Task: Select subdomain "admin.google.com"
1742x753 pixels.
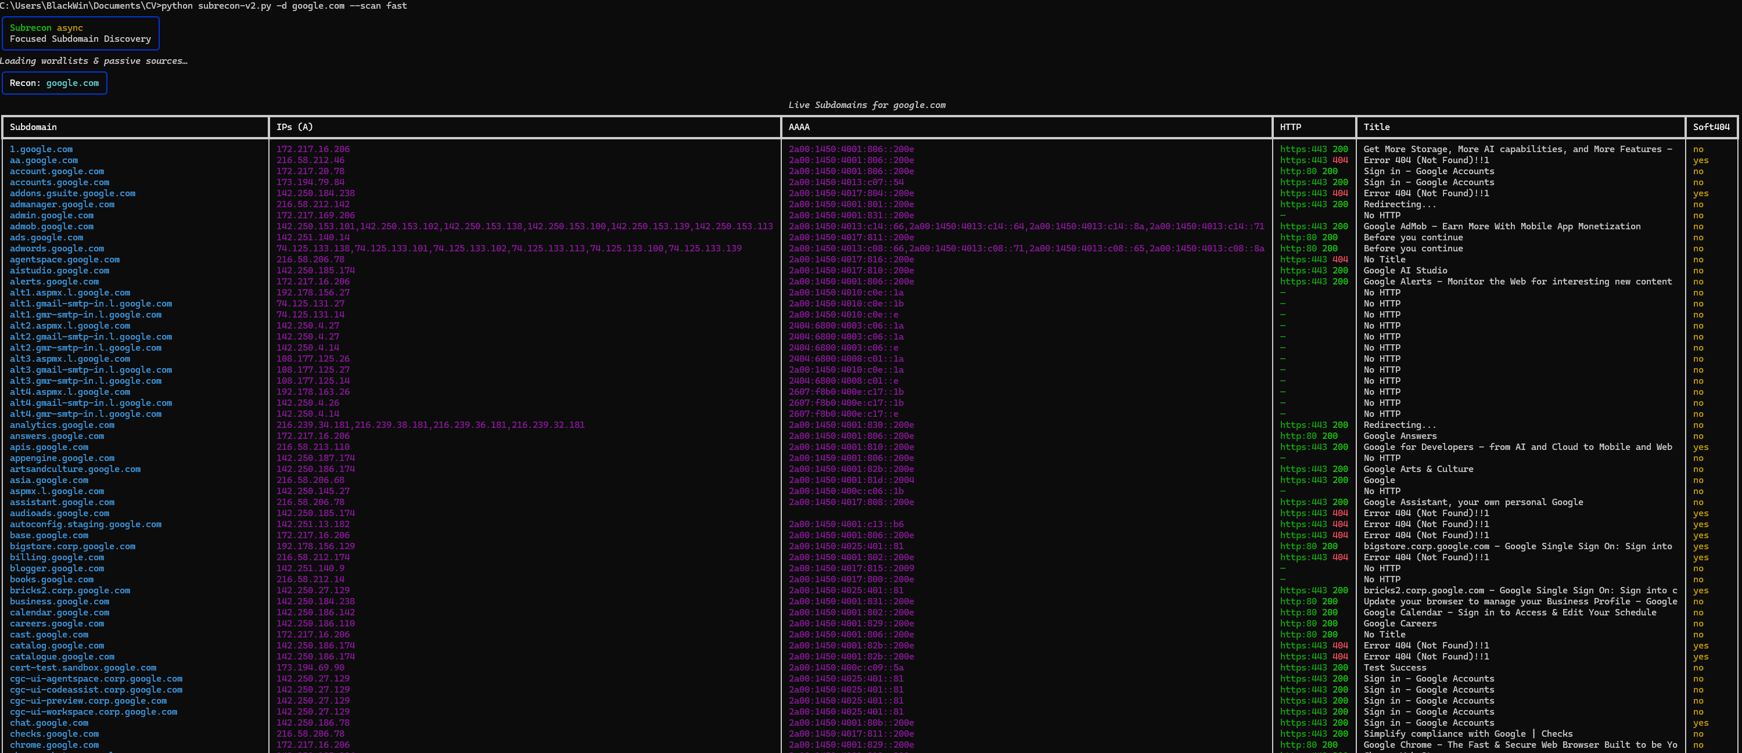Action: pyautogui.click(x=51, y=215)
